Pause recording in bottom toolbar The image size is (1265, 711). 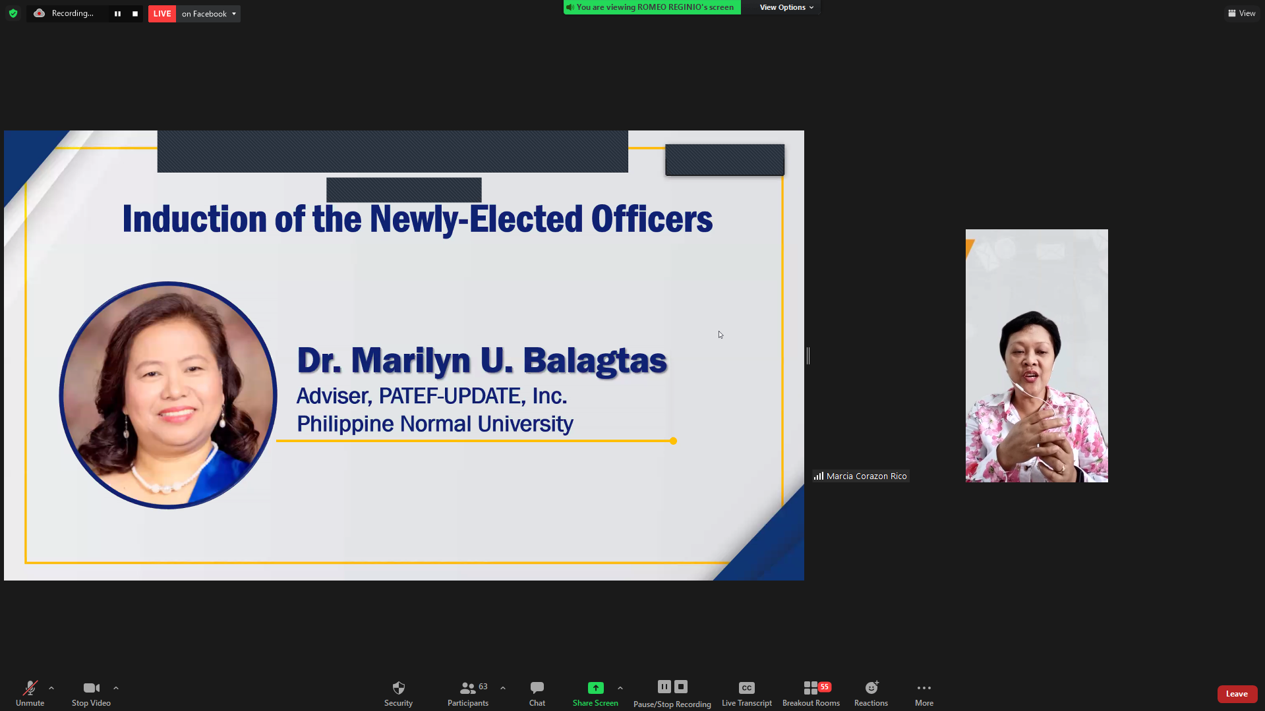coord(664,687)
